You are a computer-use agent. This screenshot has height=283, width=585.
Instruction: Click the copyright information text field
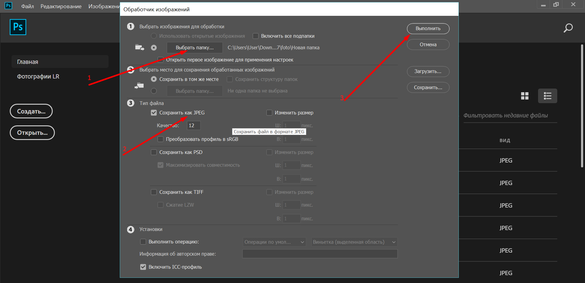point(320,254)
